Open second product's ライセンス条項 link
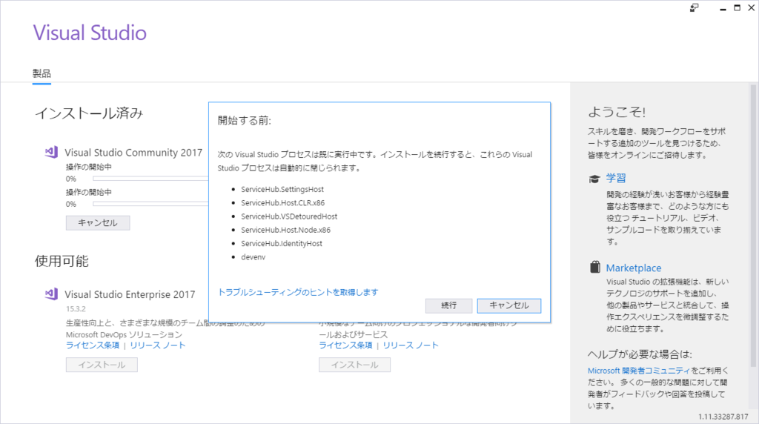This screenshot has width=759, height=424. (x=345, y=345)
